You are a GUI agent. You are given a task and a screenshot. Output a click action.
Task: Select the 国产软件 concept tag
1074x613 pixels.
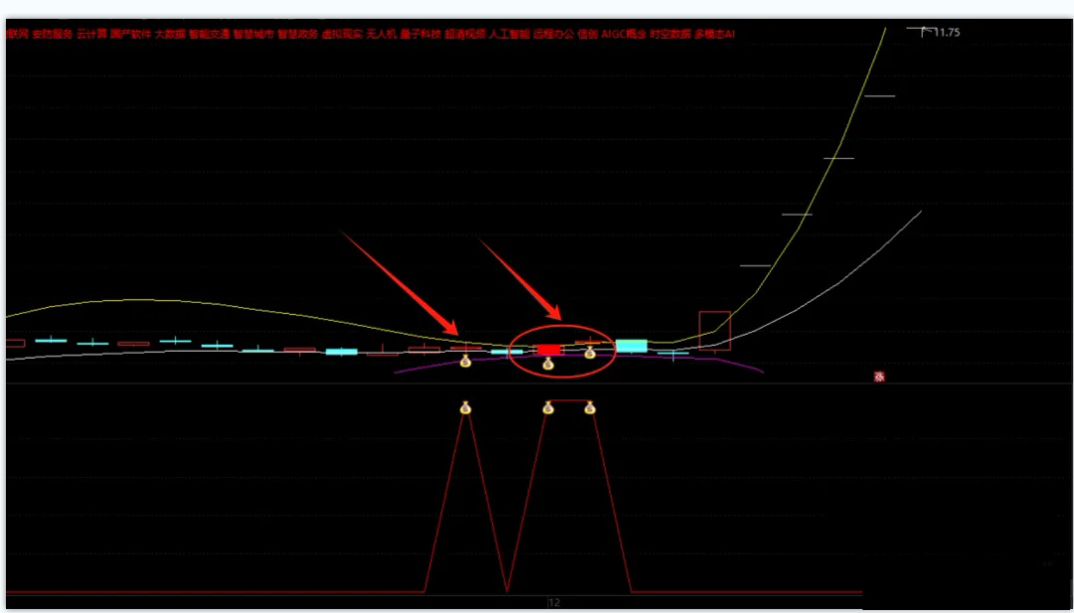pyautogui.click(x=130, y=34)
